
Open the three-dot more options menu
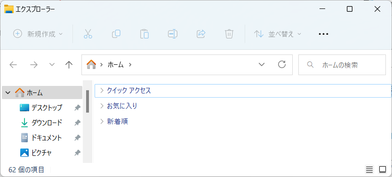[323, 34]
